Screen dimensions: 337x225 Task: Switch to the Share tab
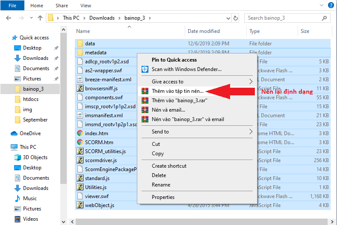coord(62,6)
